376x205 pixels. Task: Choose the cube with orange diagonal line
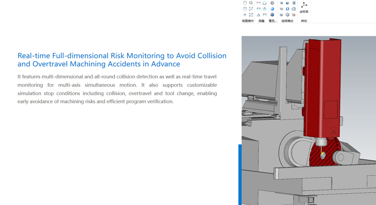tap(294, 15)
